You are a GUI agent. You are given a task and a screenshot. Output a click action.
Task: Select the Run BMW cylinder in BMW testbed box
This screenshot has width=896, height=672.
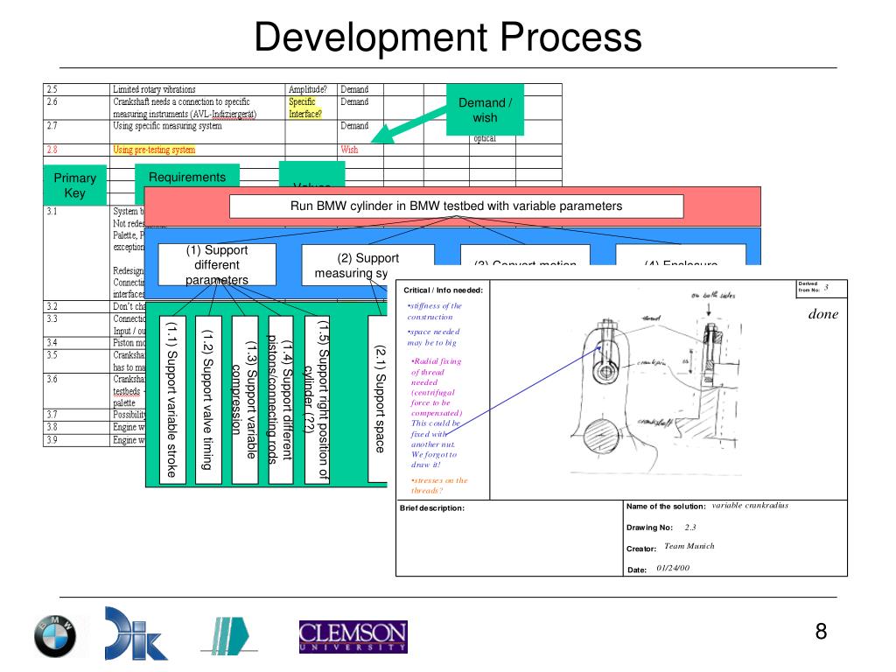point(456,206)
